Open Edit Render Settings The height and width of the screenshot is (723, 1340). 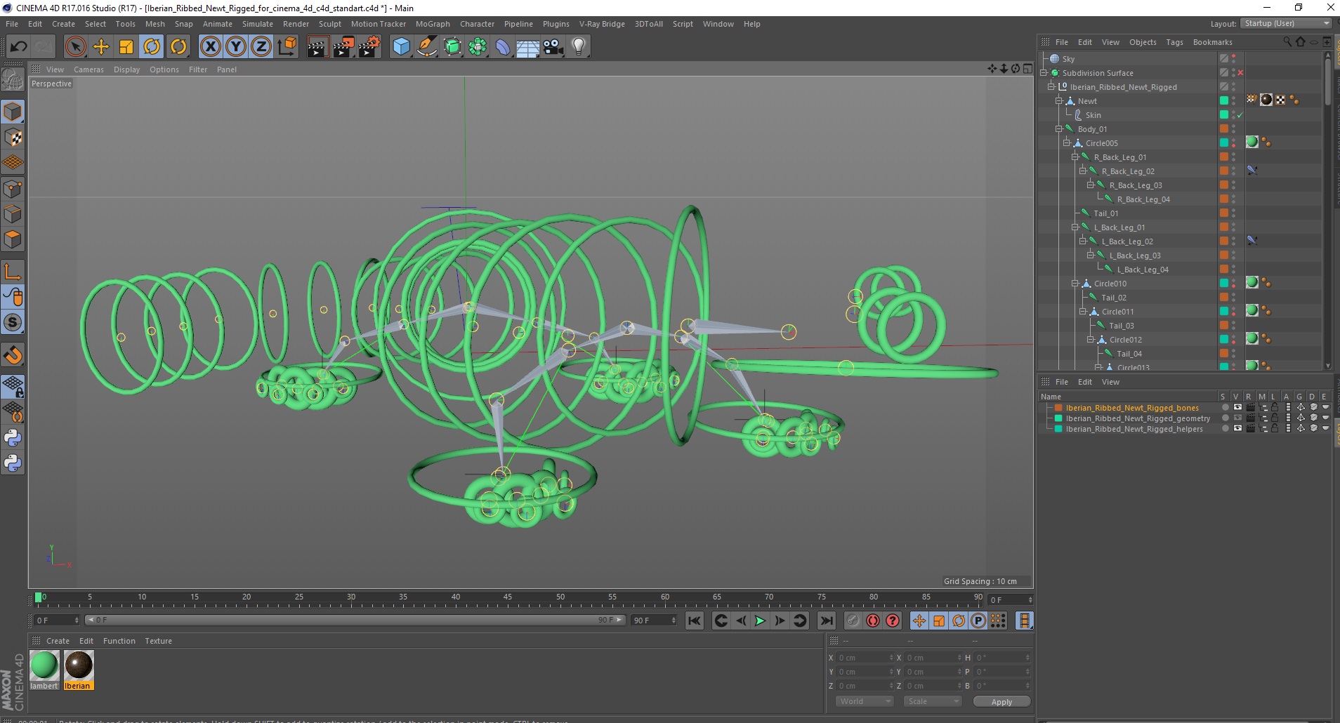(369, 47)
